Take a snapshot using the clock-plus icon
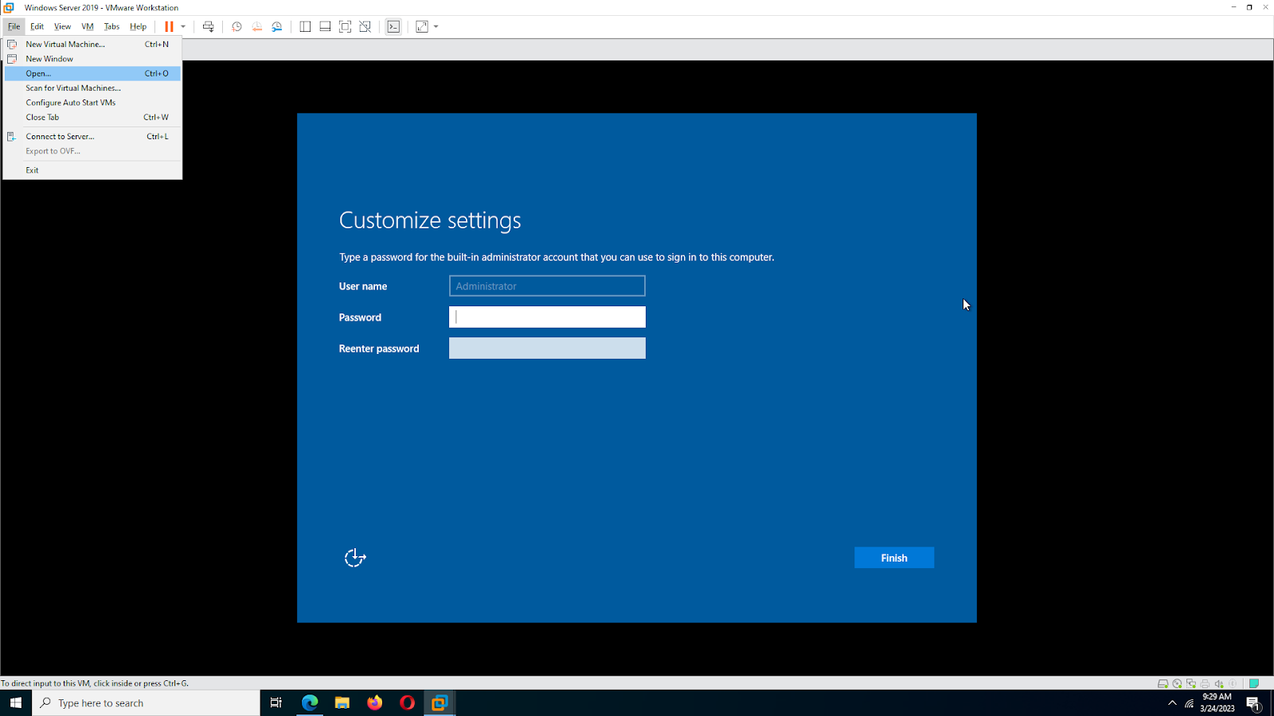This screenshot has height=716, width=1274. 236,26
